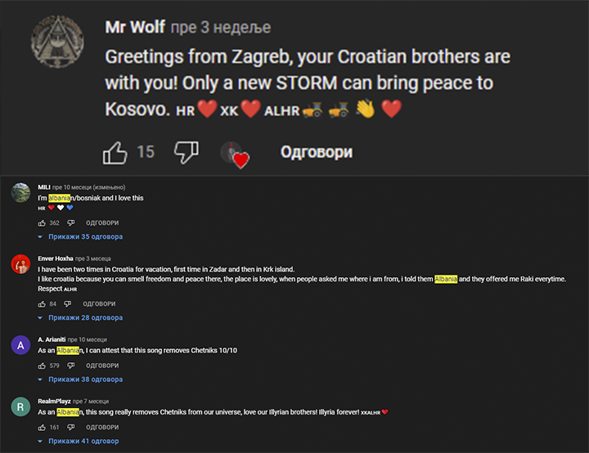Expand 41 replies under RealmPlayz's comment
Image resolution: width=589 pixels, height=453 pixels.
[79, 441]
